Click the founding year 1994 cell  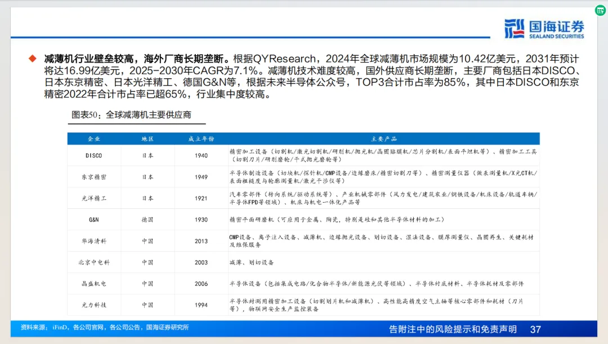(x=201, y=305)
